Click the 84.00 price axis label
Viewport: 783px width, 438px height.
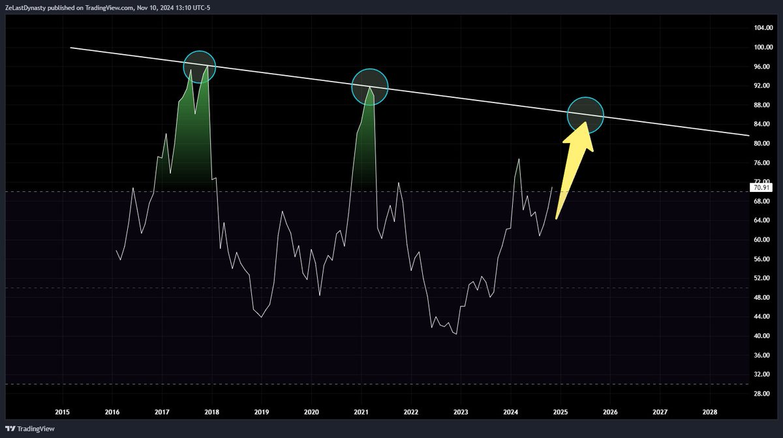coord(763,124)
